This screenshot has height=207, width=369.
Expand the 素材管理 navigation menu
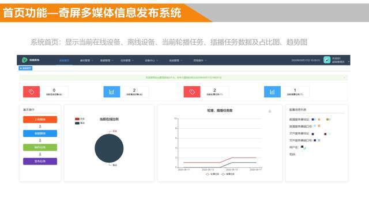[x=86, y=60]
